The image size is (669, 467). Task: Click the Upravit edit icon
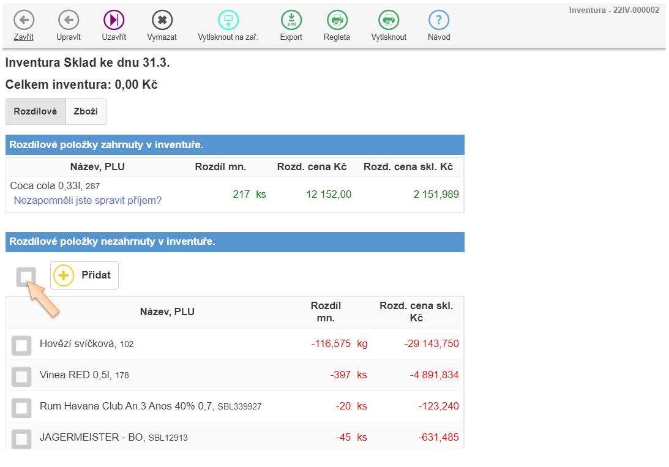tap(69, 20)
